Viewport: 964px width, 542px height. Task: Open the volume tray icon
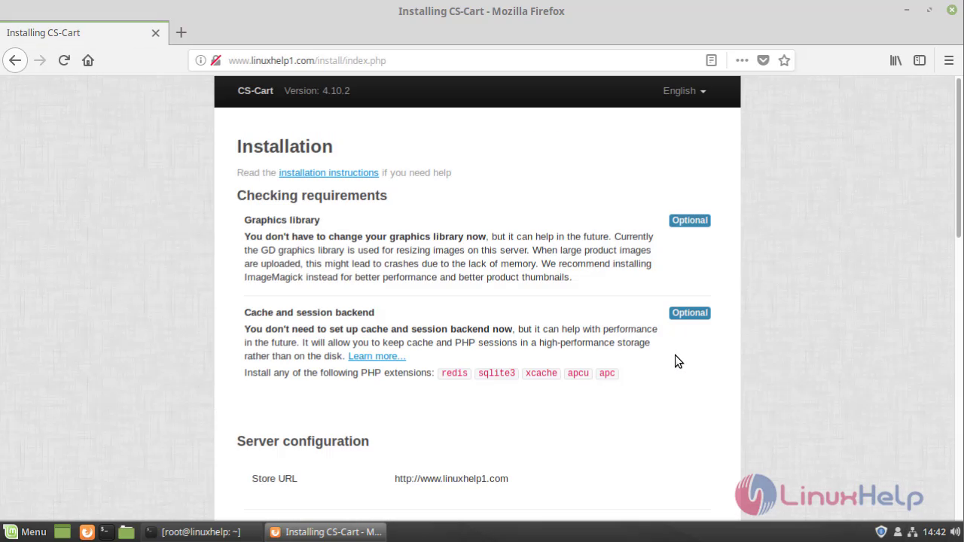pos(956,531)
